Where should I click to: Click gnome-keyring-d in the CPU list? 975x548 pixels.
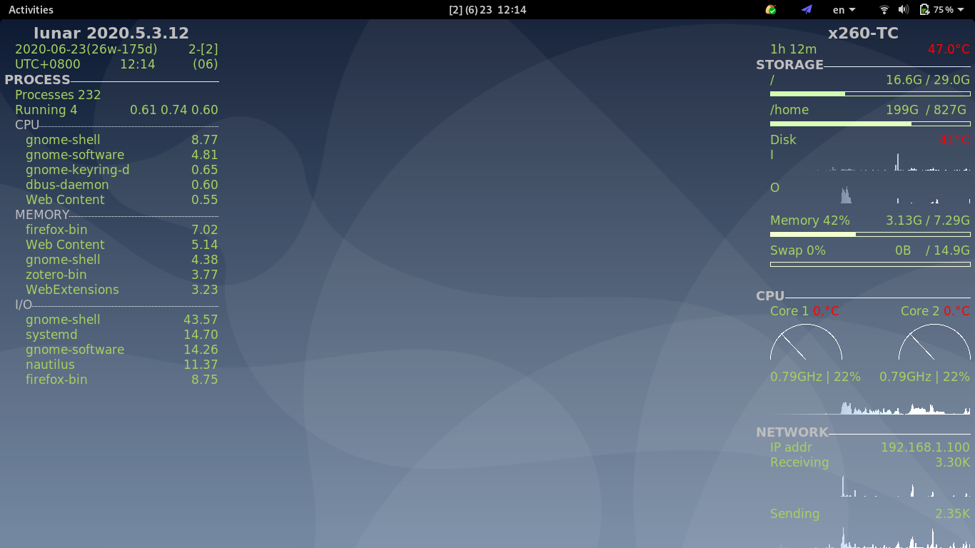pyautogui.click(x=77, y=170)
